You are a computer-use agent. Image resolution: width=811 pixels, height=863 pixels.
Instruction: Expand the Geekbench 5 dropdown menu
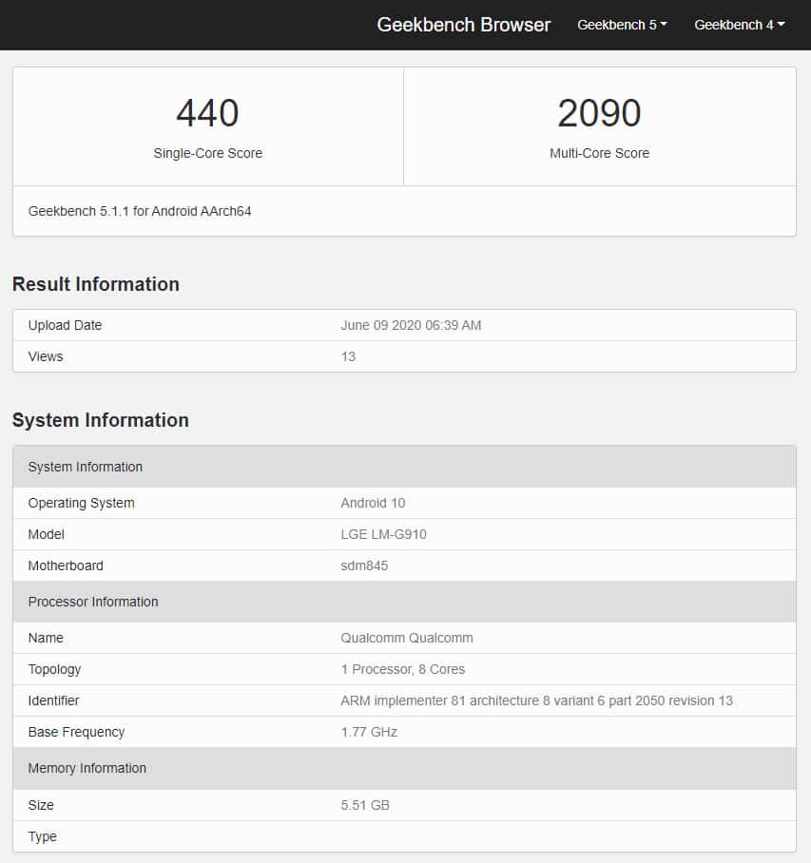[x=622, y=25]
